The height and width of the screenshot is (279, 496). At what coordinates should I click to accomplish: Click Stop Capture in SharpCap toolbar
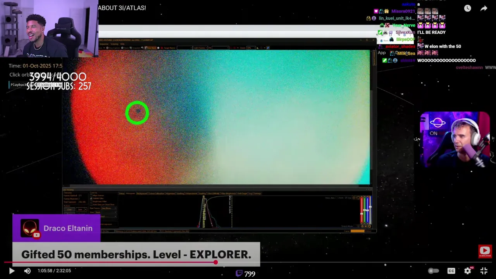[x=113, y=48]
